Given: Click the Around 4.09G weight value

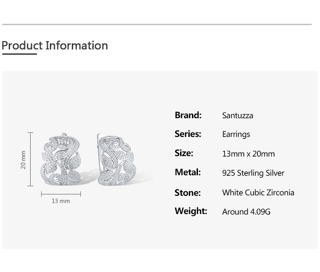Looking at the screenshot, I should pos(246,212).
